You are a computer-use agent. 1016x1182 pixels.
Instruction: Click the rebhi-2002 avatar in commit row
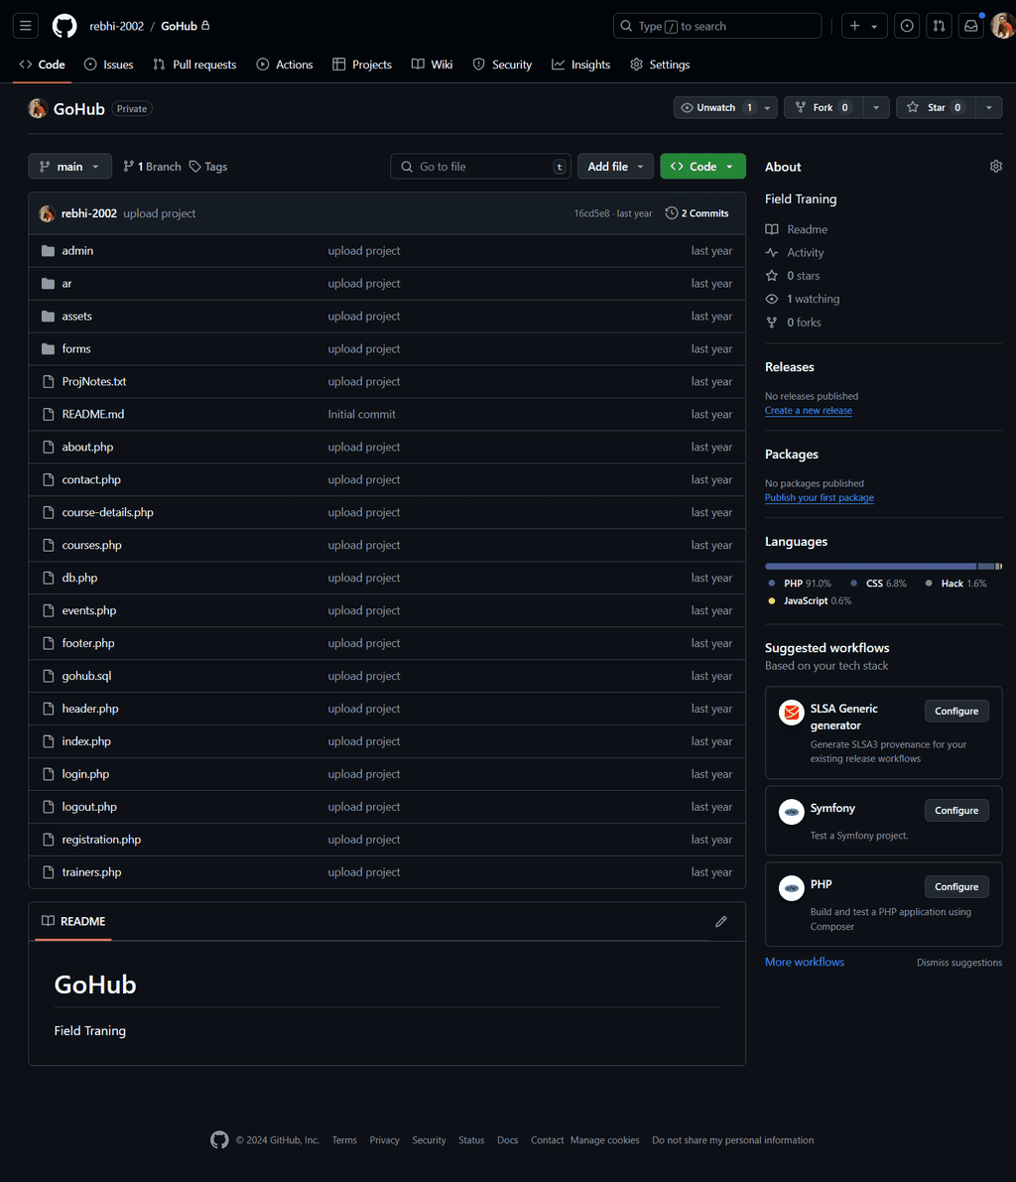[47, 214]
